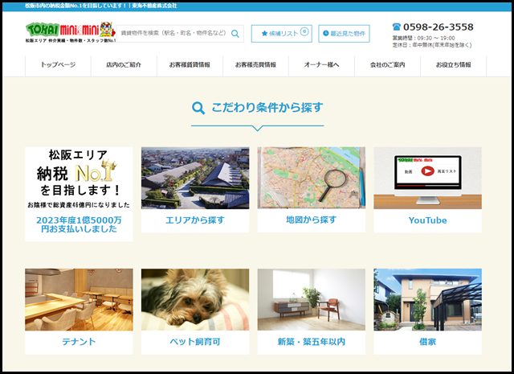
Task: Click the map with magnifying glass photo
Action: pyautogui.click(x=311, y=178)
